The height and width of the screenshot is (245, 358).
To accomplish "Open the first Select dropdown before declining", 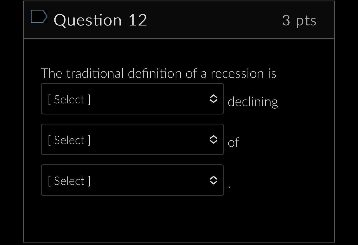I will (x=132, y=99).
